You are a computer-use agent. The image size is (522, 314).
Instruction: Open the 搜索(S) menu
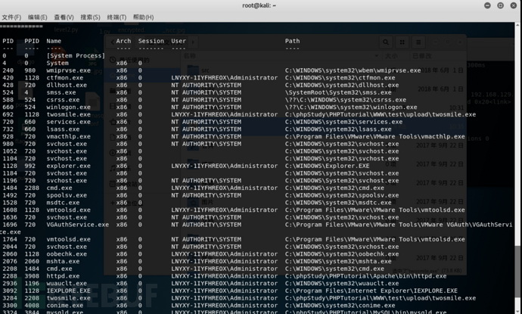click(x=90, y=17)
